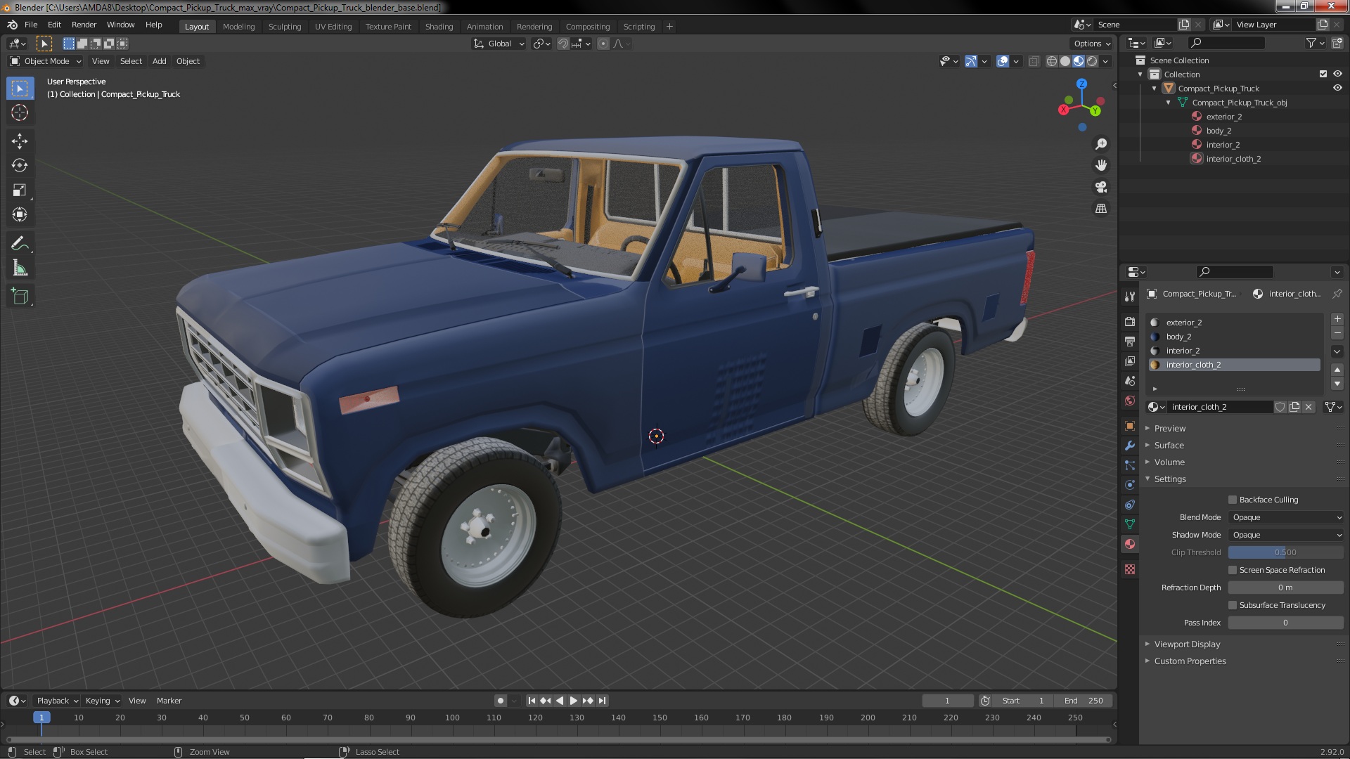The image size is (1350, 759).
Task: Enable the Screen Space Refraction checkbox
Action: pos(1233,570)
